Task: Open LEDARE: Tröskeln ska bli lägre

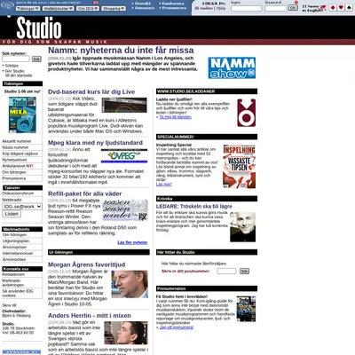Action: tap(194, 206)
